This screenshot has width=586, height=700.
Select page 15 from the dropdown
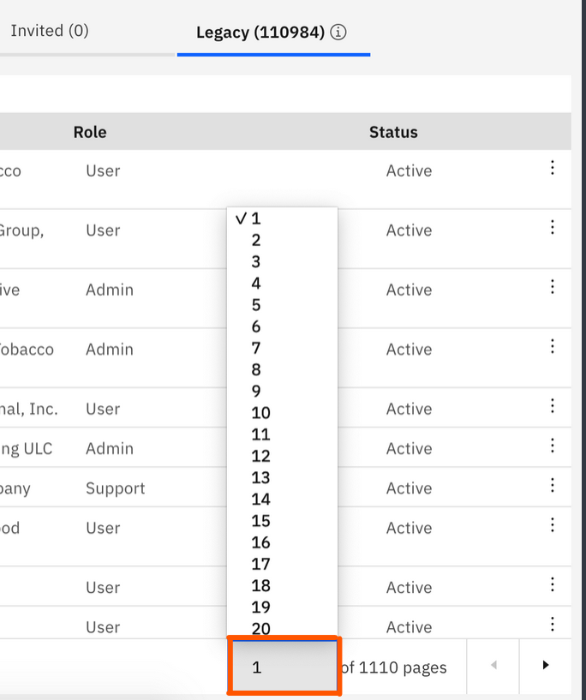[260, 520]
